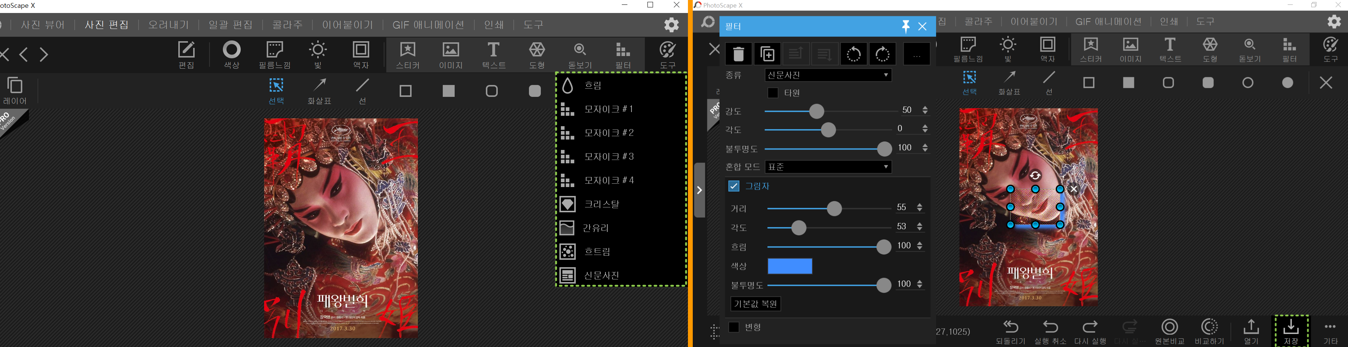Close the 필터 panel with X
Image resolution: width=1348 pixels, height=347 pixels.
(923, 26)
